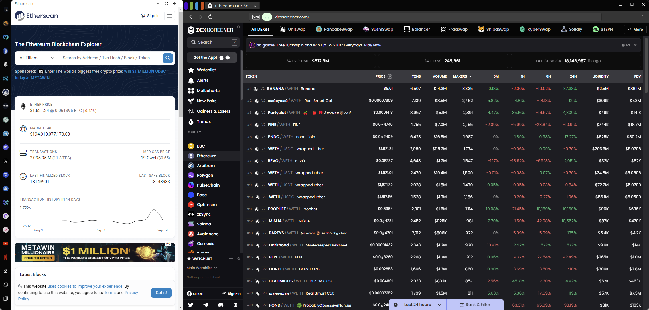Select Avalanche chain

pyautogui.click(x=208, y=234)
